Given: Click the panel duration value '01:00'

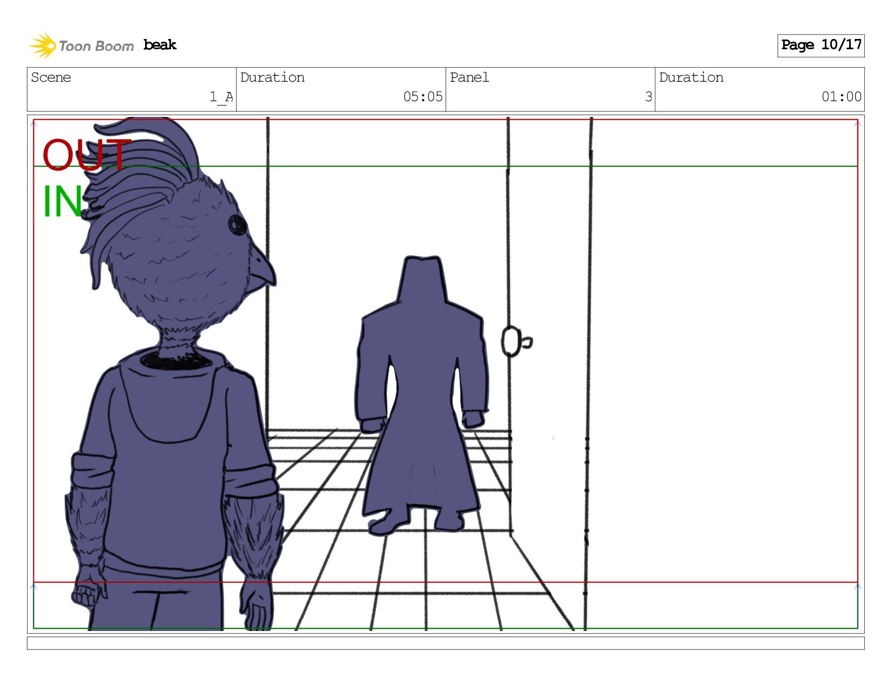Looking at the screenshot, I should coord(841,97).
